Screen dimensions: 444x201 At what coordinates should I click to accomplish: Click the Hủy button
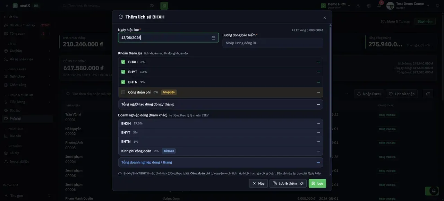258,183
